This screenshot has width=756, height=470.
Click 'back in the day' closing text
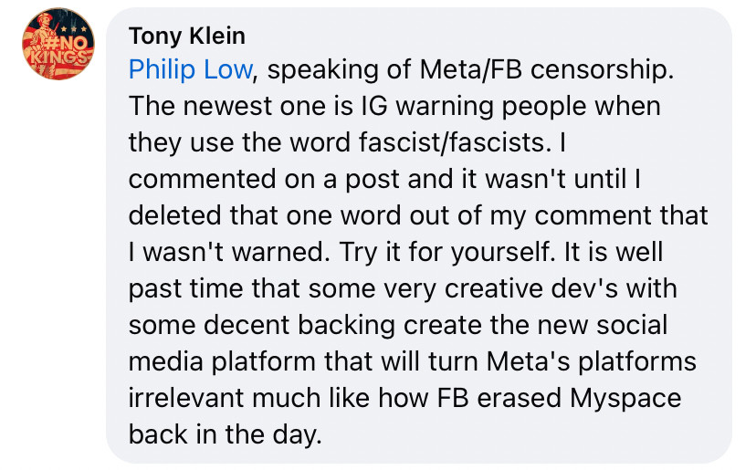tap(226, 434)
